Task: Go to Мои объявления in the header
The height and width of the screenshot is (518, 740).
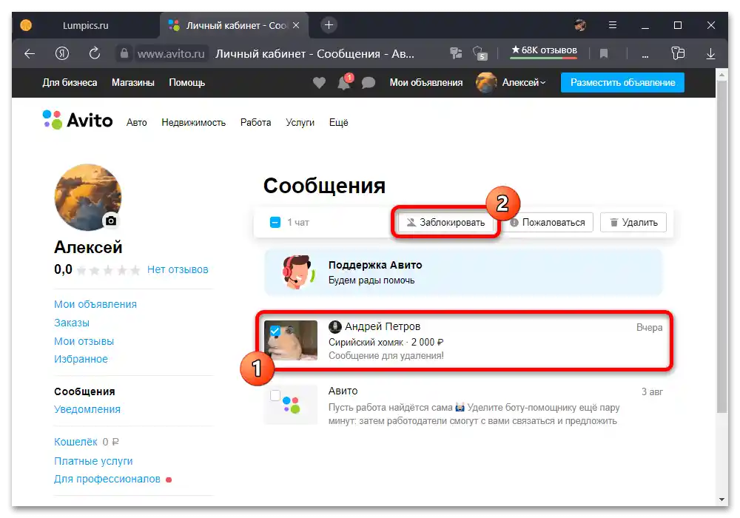Action: [x=426, y=83]
